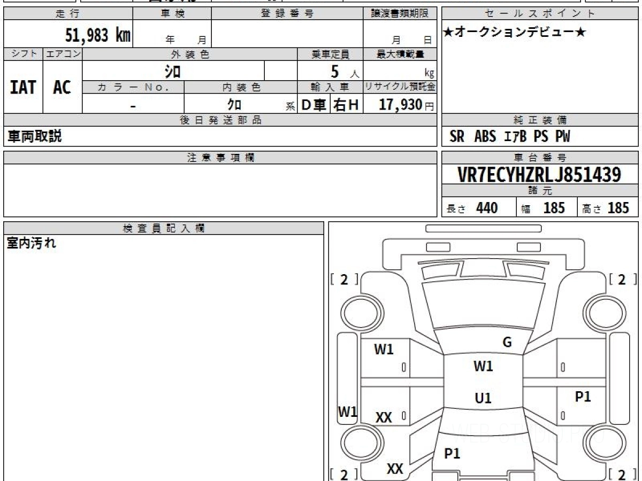The height and width of the screenshot is (481, 642).
Task: Select the inspector note 室内汚れ
Action: point(32,244)
